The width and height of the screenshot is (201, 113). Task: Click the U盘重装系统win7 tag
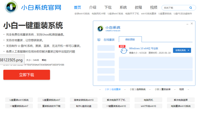(x=51, y=100)
